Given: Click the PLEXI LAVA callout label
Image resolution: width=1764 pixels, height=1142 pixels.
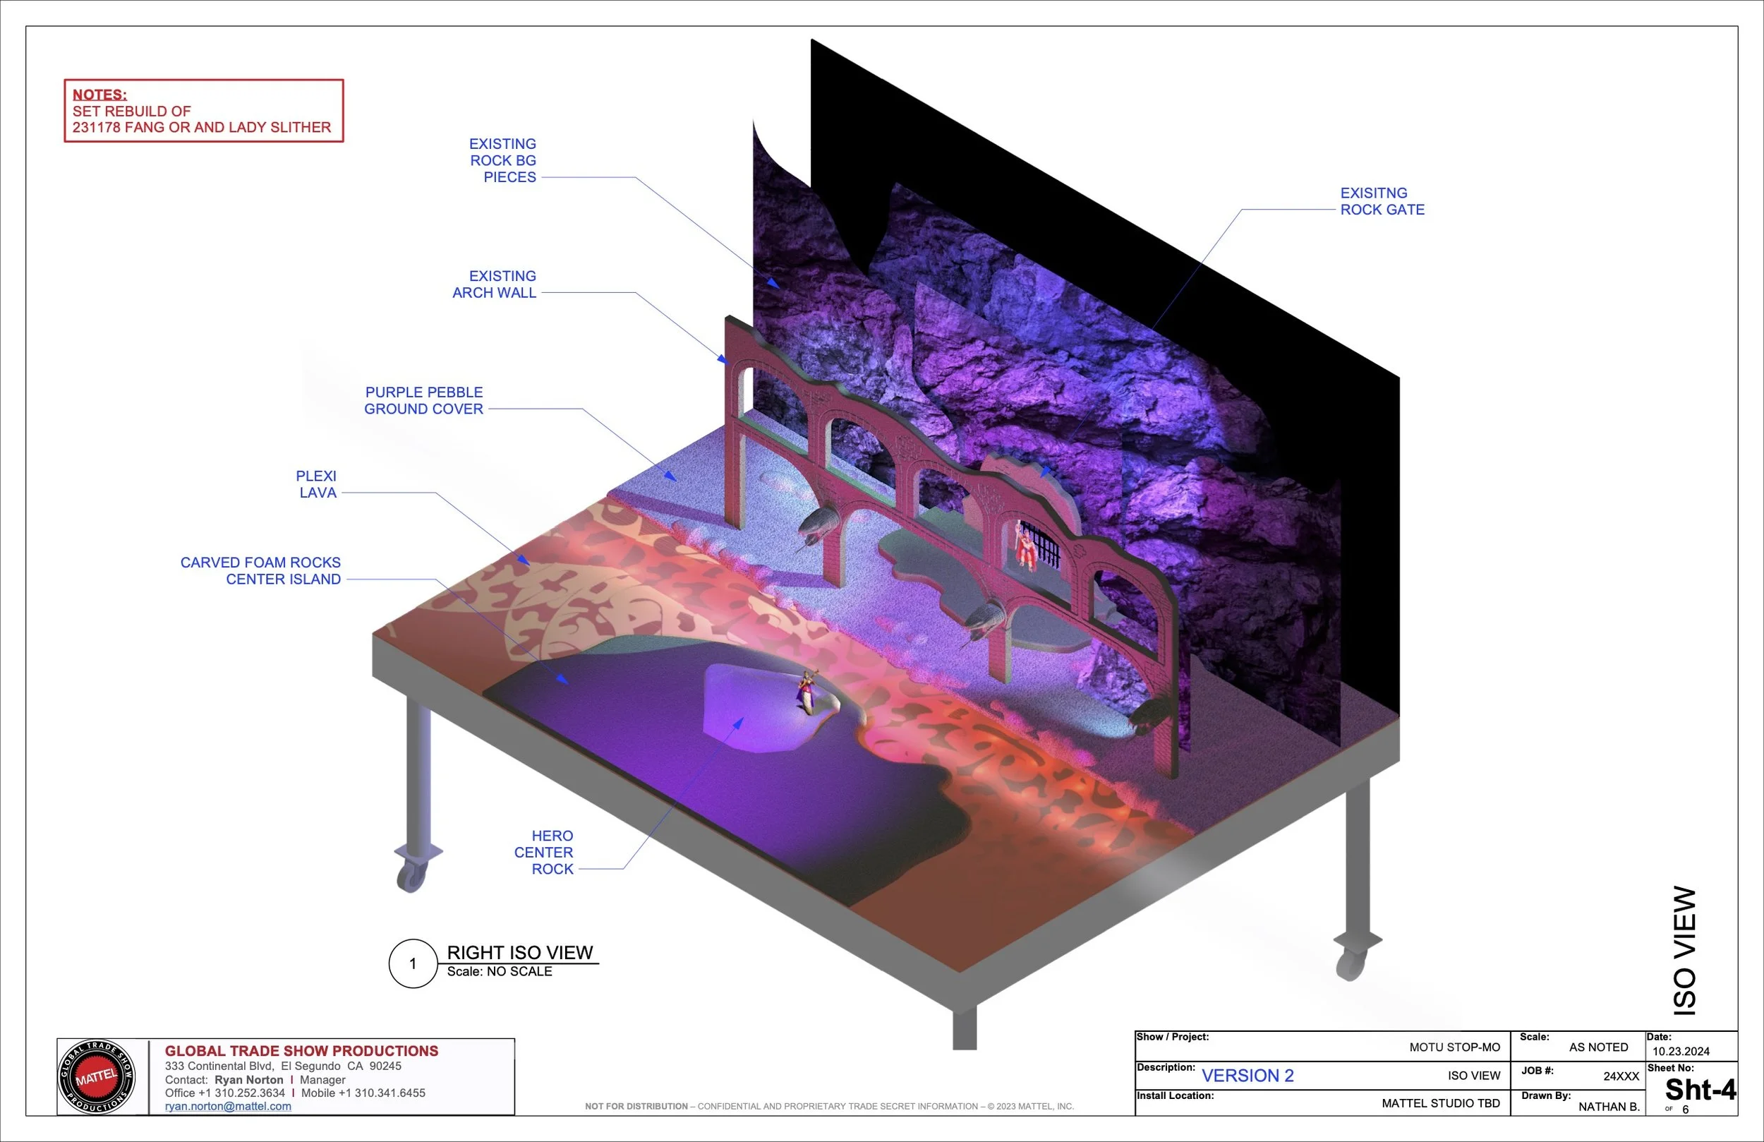Looking at the screenshot, I should pos(317,484).
